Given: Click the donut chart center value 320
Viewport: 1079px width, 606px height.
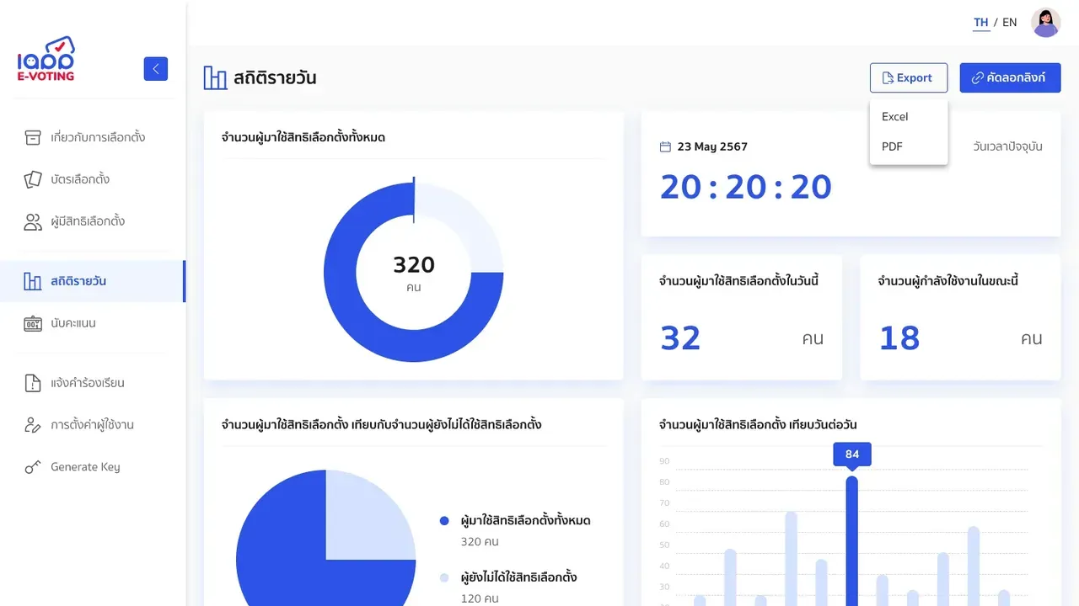Looking at the screenshot, I should (414, 265).
